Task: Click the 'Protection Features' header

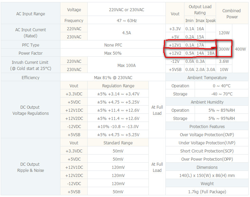Action: pos(207,126)
